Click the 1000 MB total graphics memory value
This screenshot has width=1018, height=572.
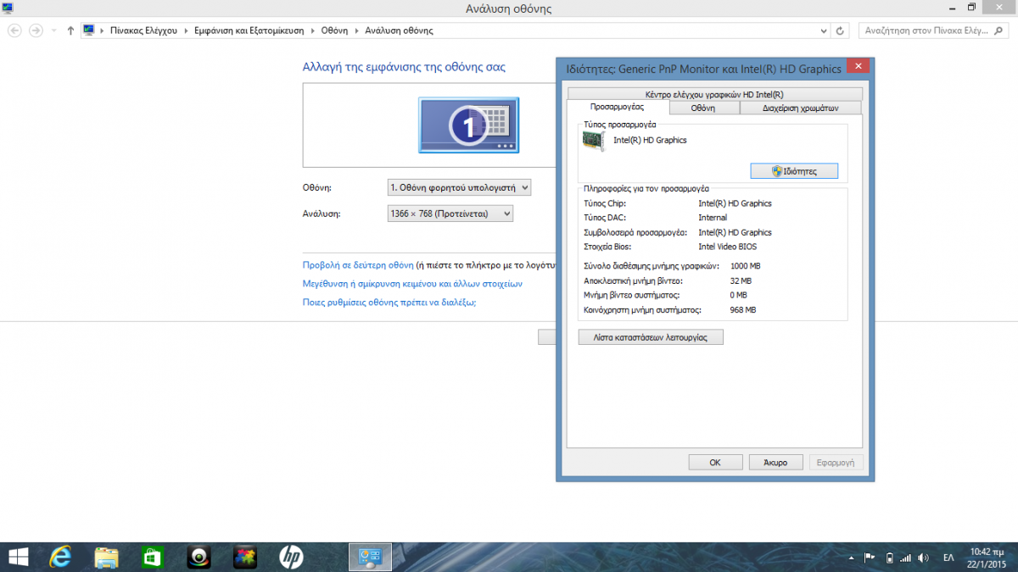click(745, 266)
